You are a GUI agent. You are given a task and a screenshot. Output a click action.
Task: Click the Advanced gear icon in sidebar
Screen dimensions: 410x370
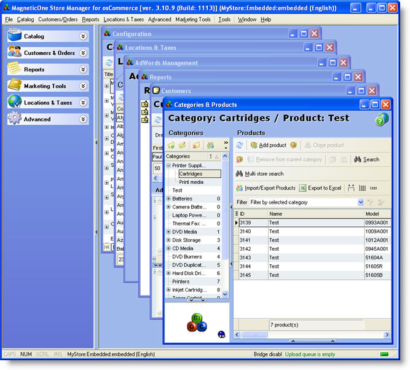(x=14, y=118)
